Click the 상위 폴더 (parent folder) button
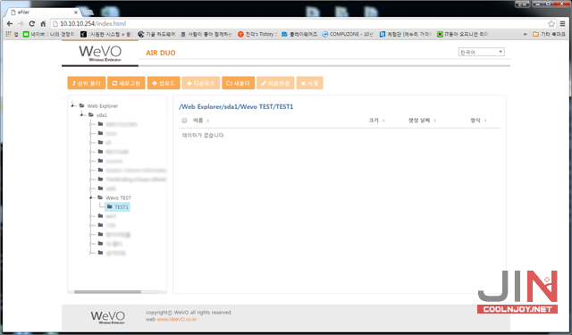572x335 pixels. tap(87, 83)
